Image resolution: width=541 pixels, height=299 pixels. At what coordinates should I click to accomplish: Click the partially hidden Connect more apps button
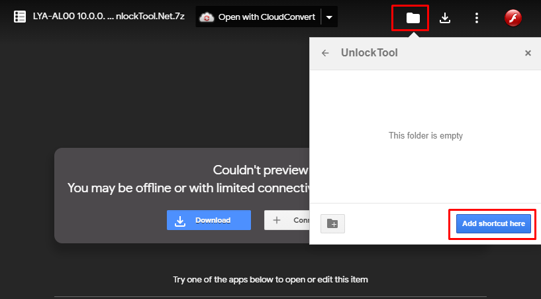click(287, 220)
